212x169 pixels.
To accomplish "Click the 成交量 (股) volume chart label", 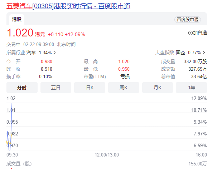I will [x=19, y=164].
